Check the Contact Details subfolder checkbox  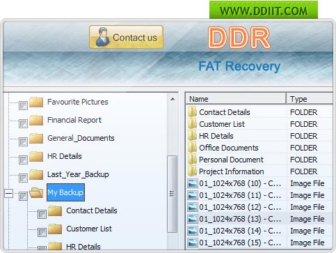[x=42, y=214]
